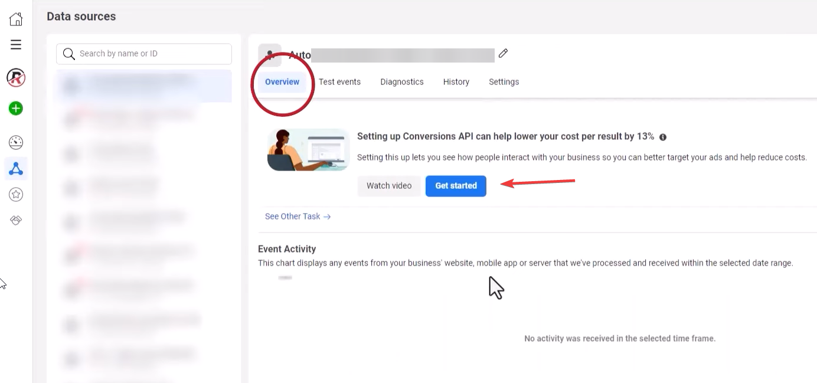
Task: Click info icon next to 13% headline
Action: click(663, 137)
